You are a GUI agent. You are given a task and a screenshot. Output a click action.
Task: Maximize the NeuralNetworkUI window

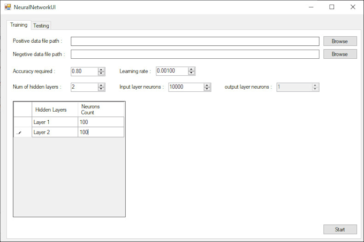pyautogui.click(x=332, y=7)
